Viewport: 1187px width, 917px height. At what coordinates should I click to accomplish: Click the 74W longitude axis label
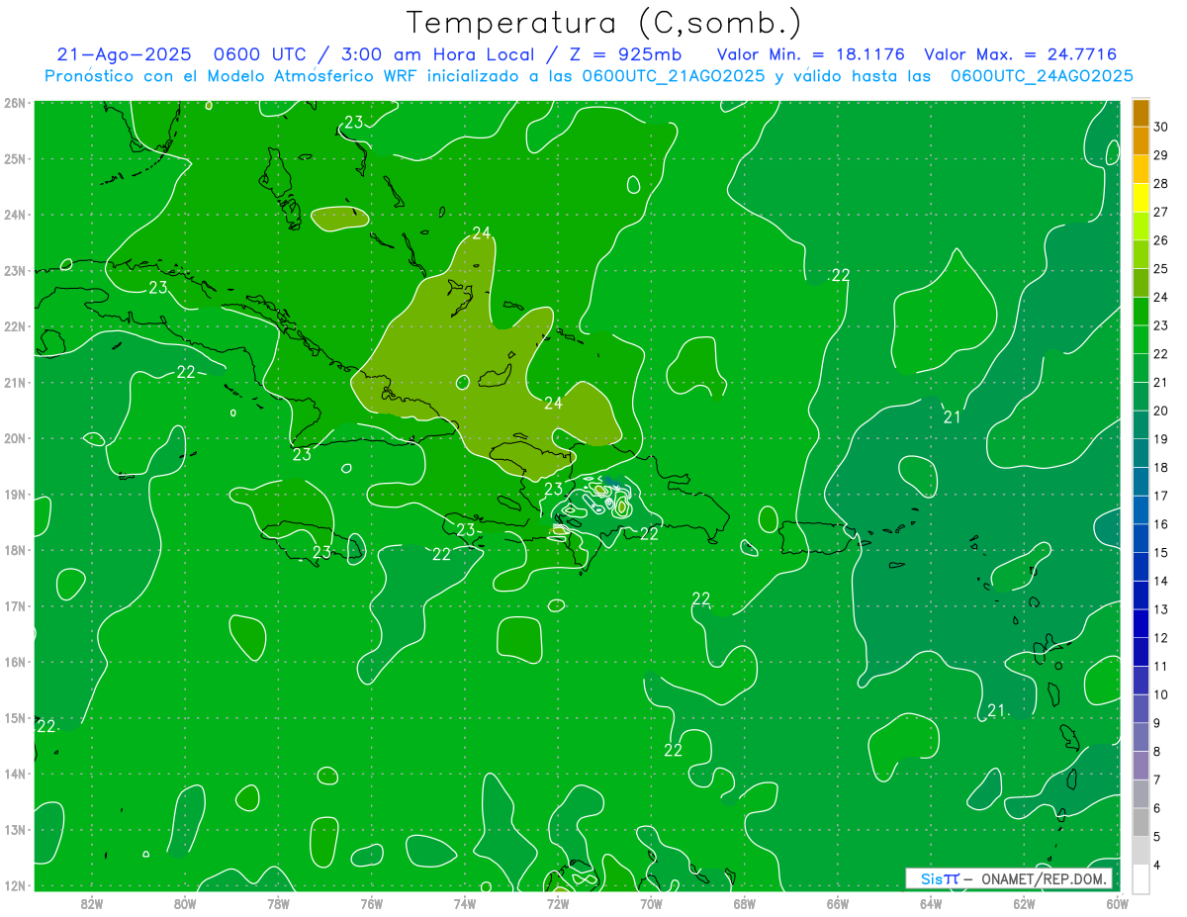point(465,903)
